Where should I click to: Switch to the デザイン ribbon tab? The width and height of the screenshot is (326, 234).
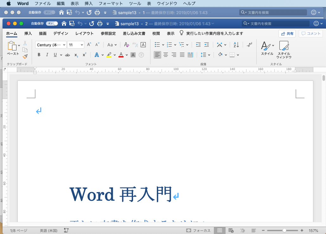[x=61, y=34]
